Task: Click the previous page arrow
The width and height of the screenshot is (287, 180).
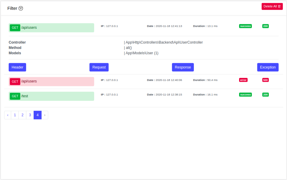Action: click(8, 115)
